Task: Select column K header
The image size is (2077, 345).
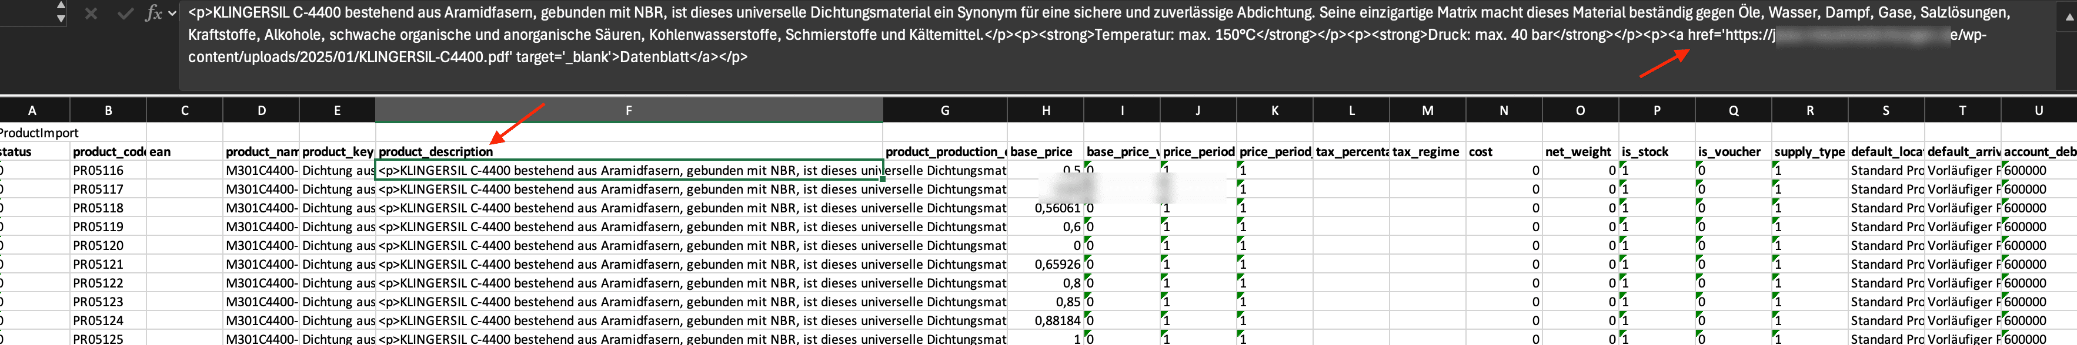Action: [x=1275, y=110]
